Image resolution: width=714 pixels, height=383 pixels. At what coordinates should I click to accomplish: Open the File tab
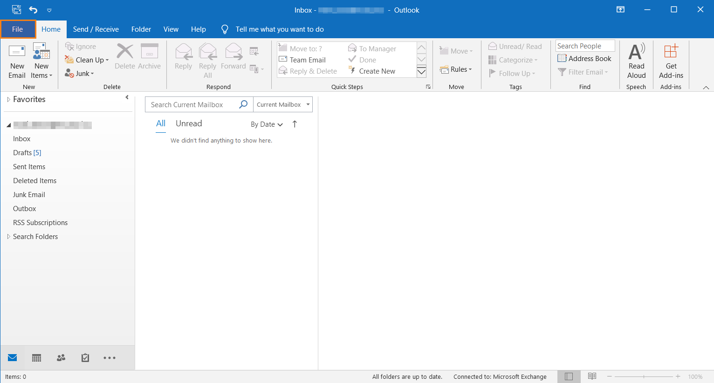tap(18, 29)
